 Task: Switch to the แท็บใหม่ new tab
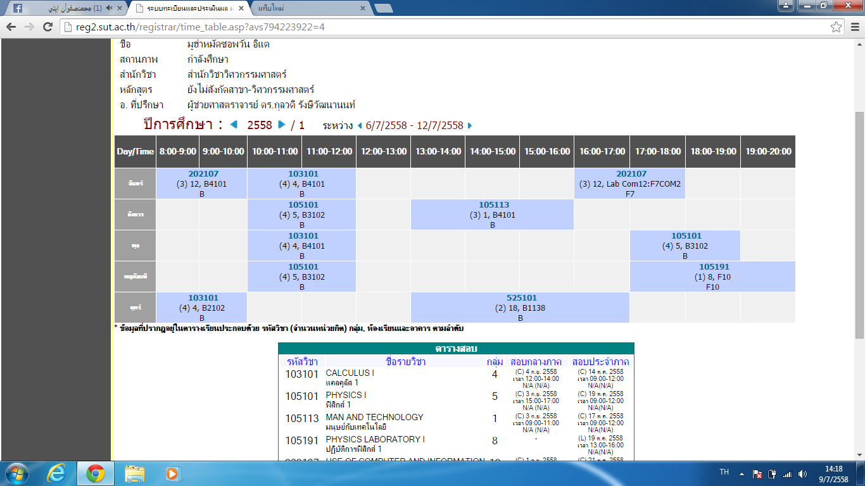click(x=304, y=8)
